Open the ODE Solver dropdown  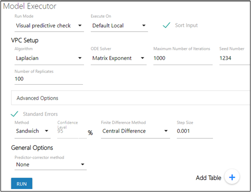[x=119, y=58]
